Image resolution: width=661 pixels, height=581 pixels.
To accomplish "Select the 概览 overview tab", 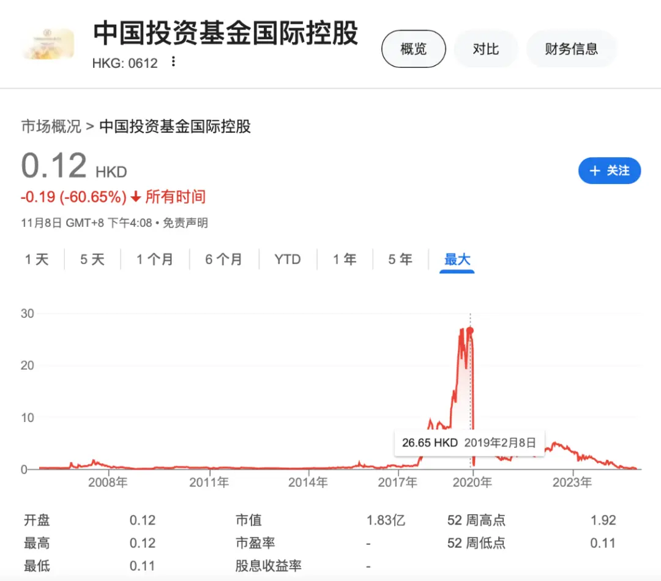I will coord(414,49).
